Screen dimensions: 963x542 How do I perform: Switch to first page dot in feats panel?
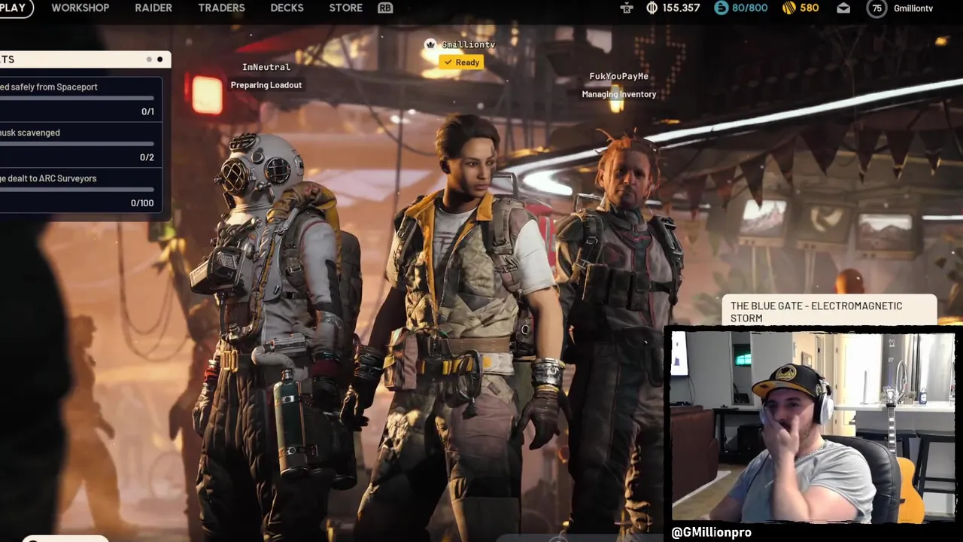(x=149, y=59)
